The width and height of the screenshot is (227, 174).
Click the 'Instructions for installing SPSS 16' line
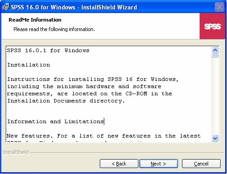click(93, 79)
